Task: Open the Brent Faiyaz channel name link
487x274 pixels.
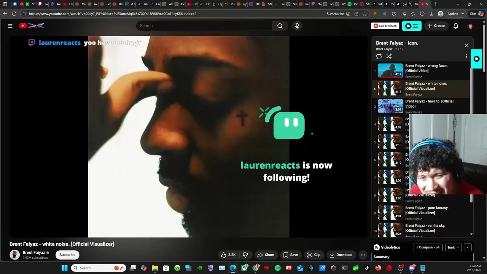Action: (x=33, y=253)
